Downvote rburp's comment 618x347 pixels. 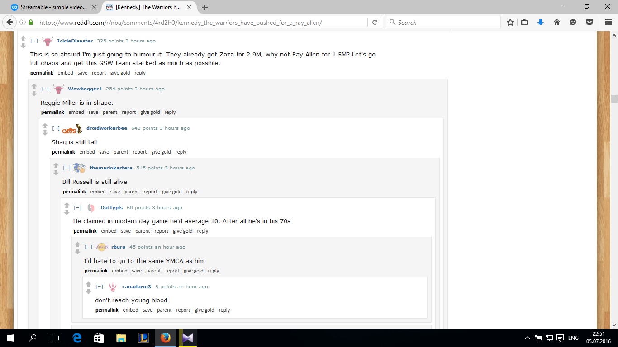click(x=77, y=252)
